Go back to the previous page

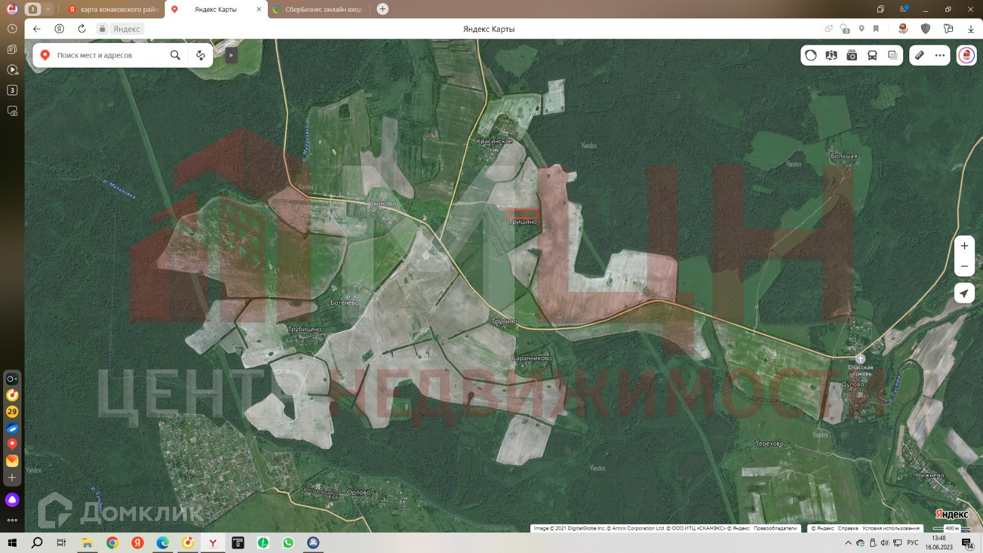37,29
